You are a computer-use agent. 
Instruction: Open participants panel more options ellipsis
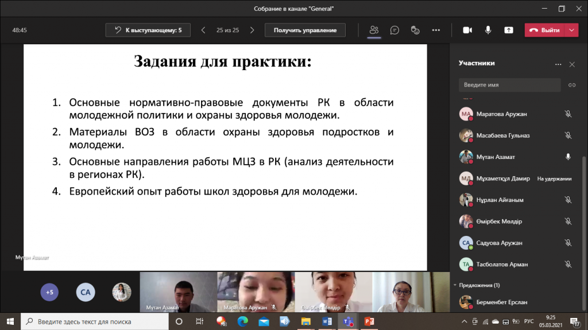[x=558, y=64]
